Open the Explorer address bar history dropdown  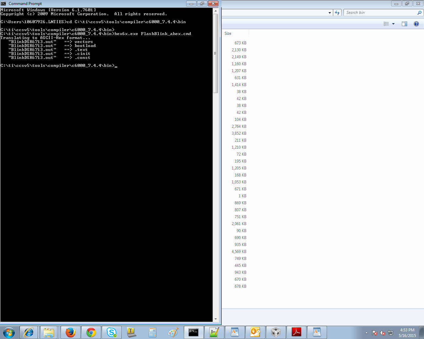(x=330, y=13)
